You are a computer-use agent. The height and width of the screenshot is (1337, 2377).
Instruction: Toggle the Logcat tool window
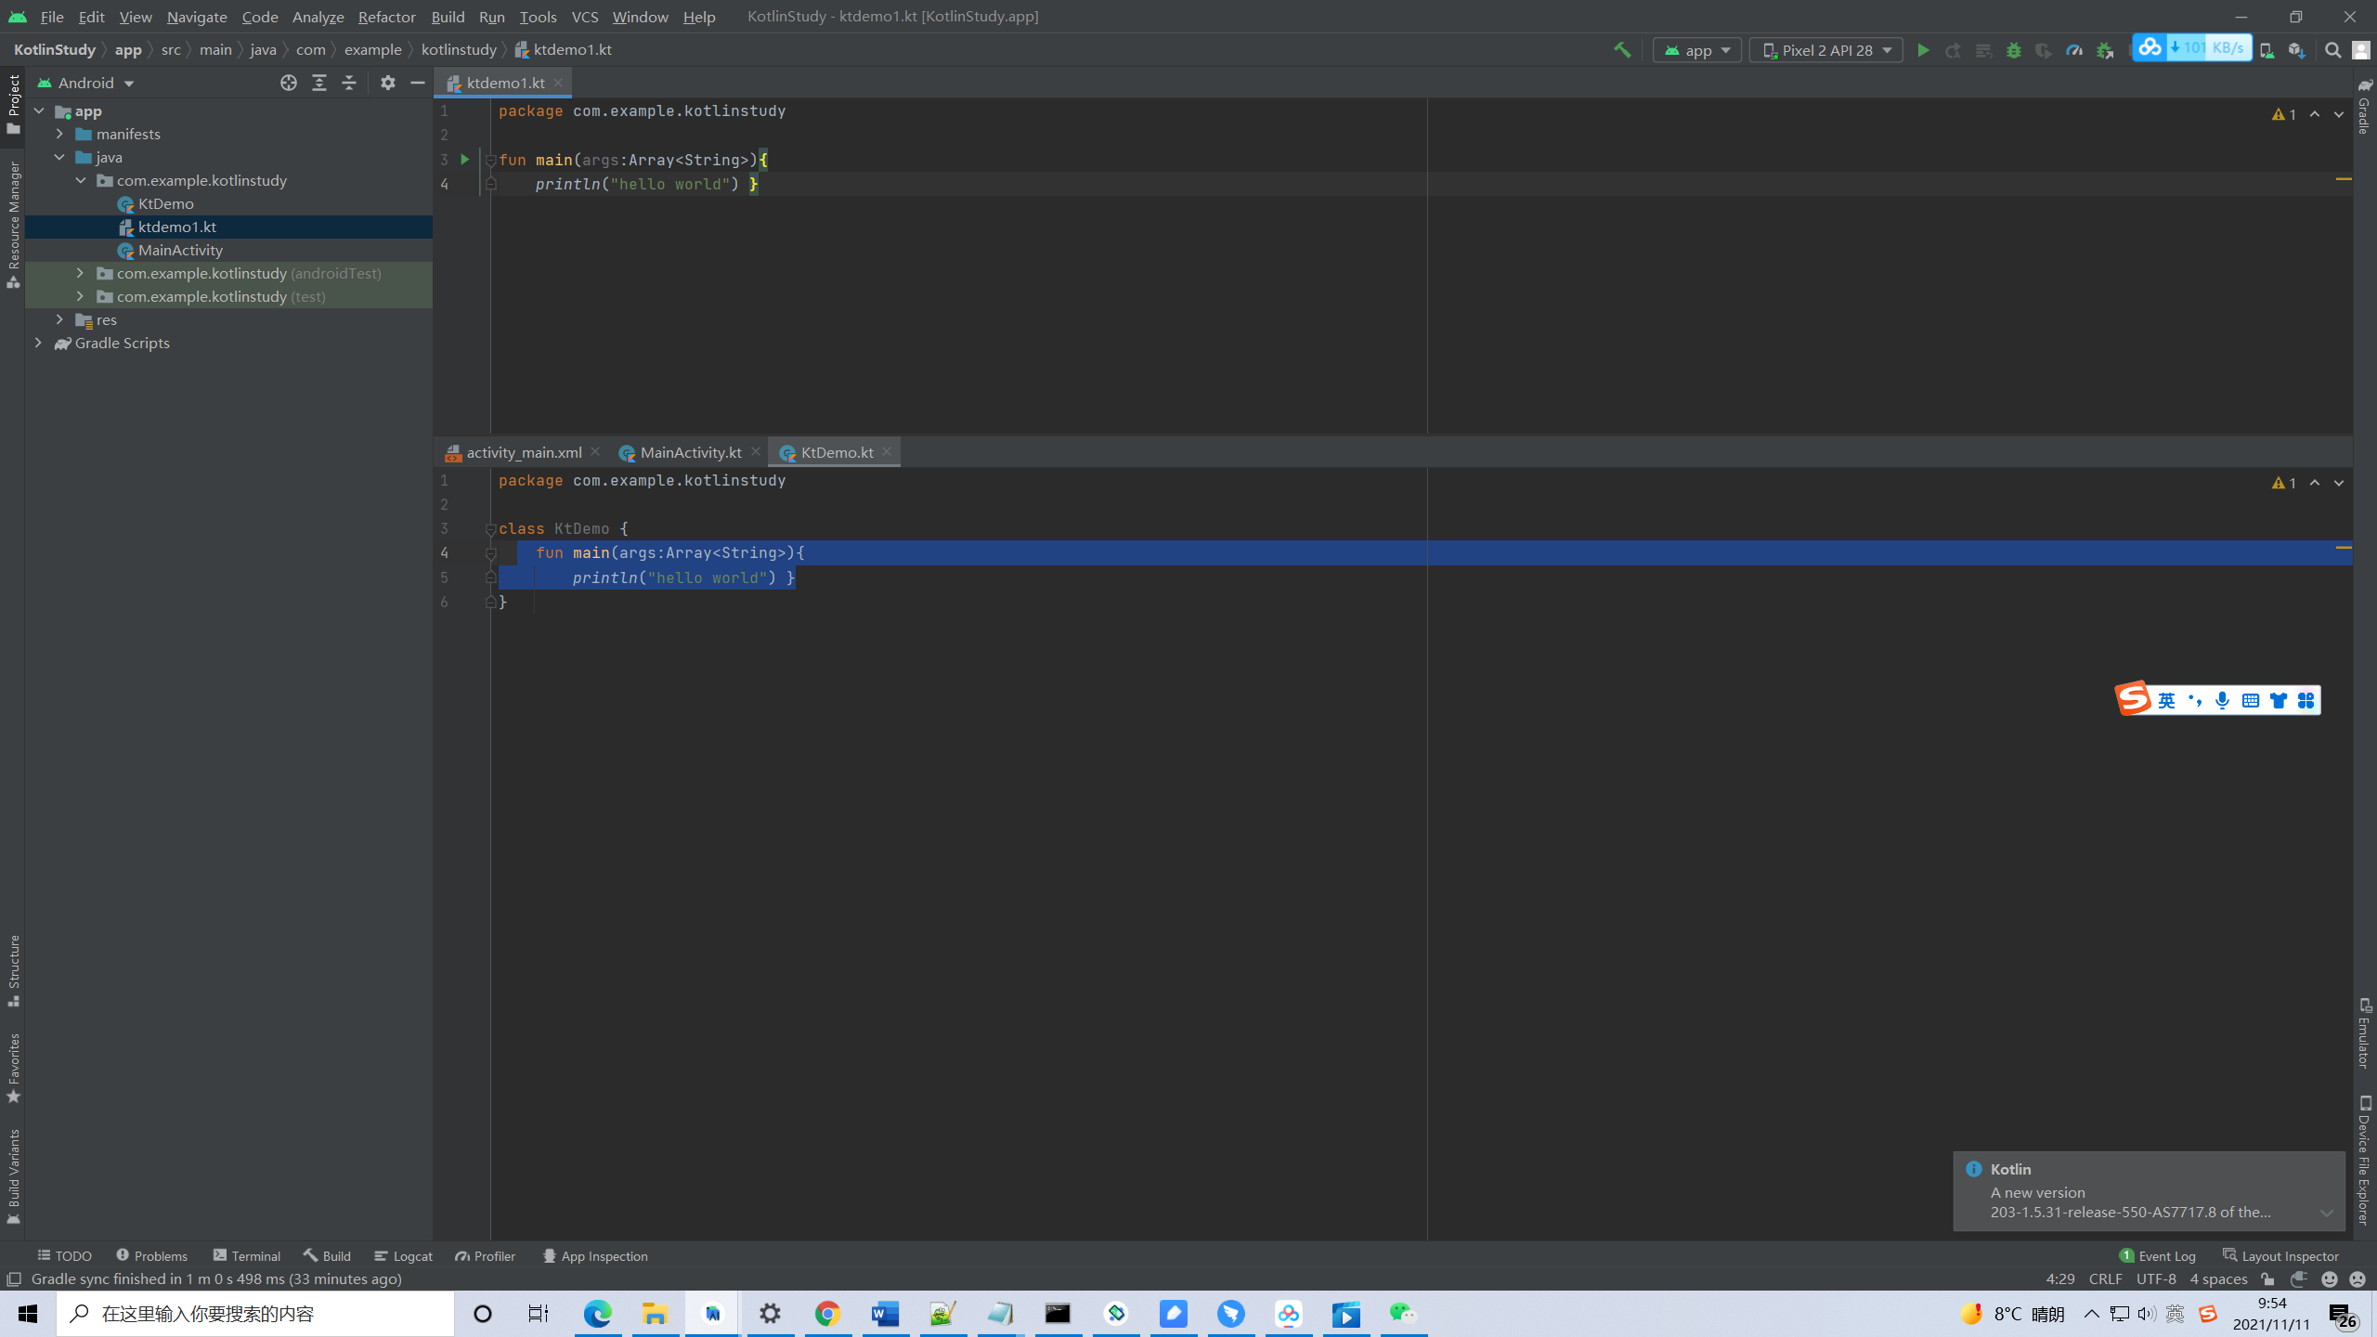pyautogui.click(x=404, y=1255)
